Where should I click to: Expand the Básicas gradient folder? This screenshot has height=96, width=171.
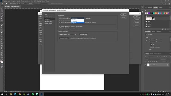[x=145, y=16]
